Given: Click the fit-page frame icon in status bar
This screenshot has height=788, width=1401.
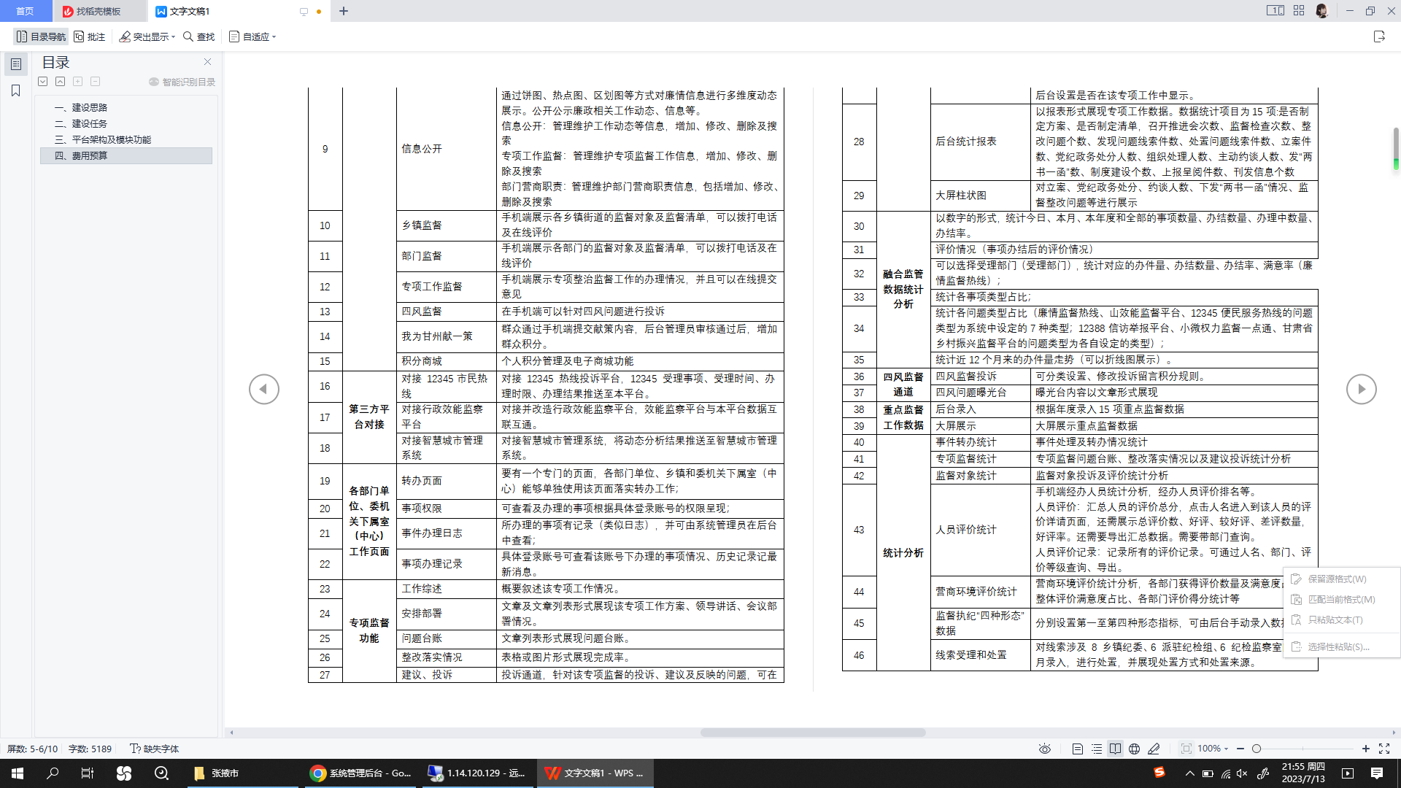Looking at the screenshot, I should coord(1186,749).
